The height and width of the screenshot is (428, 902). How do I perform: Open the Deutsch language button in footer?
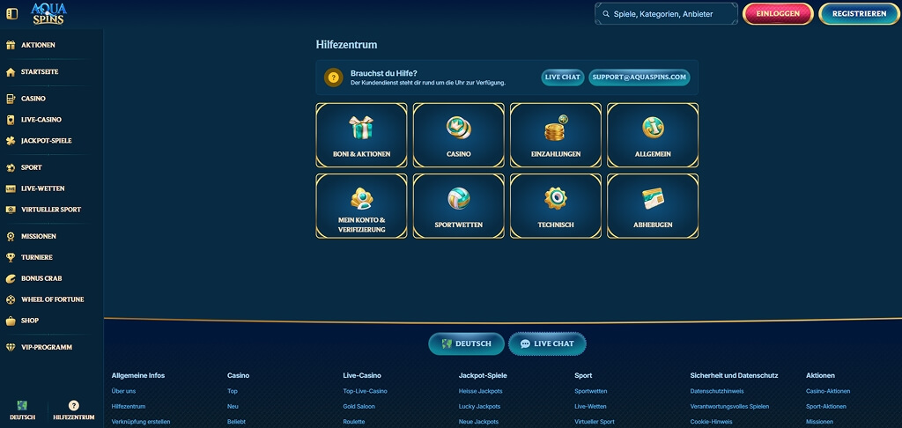[x=467, y=343]
